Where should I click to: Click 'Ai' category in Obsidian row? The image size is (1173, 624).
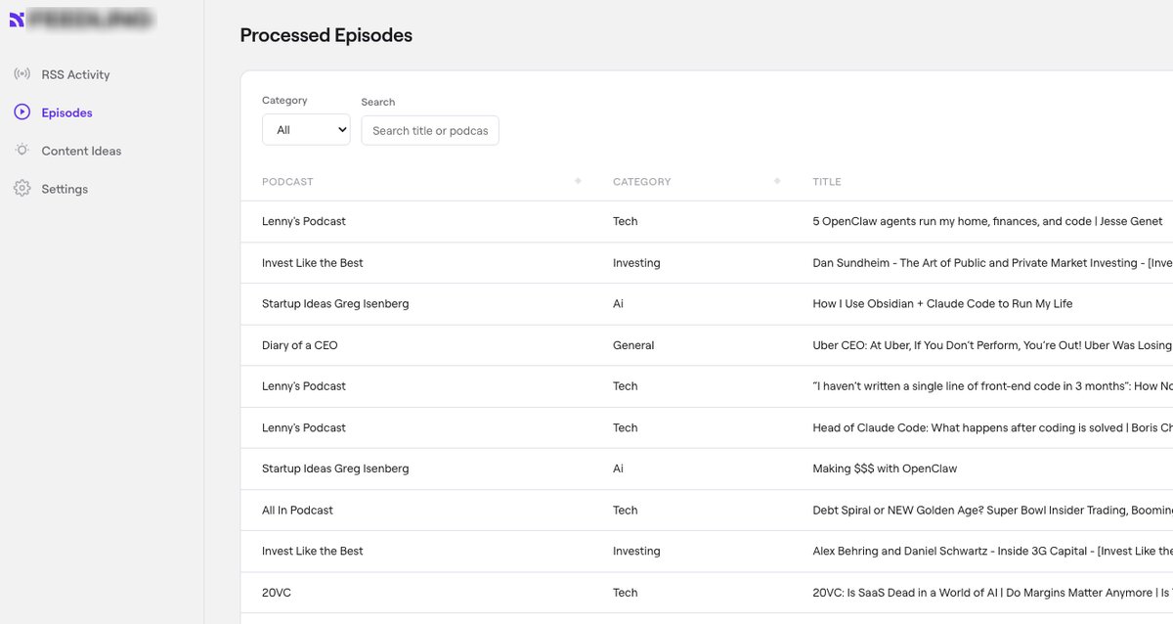(x=618, y=304)
